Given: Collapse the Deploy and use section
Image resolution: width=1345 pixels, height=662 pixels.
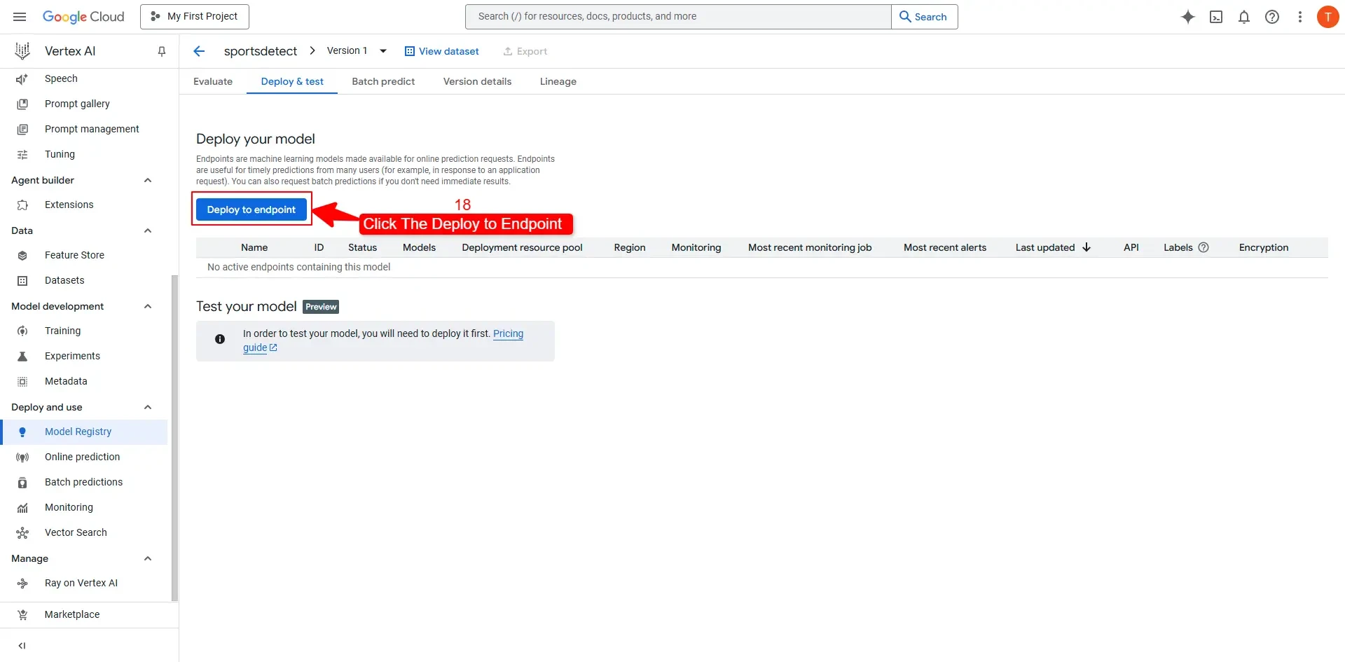Looking at the screenshot, I should click(148, 407).
